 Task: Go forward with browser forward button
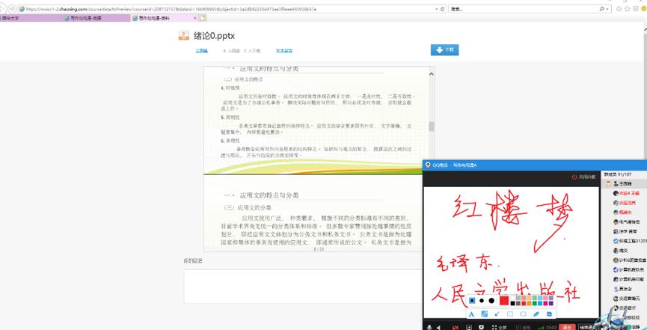(x=13, y=9)
